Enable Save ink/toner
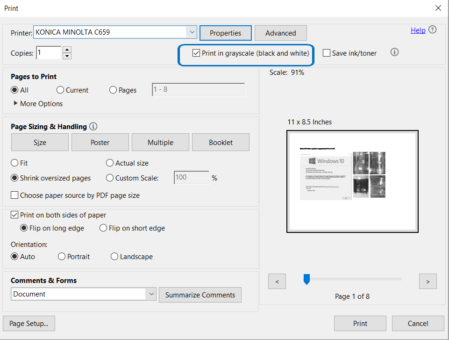449x340 pixels. coord(326,53)
